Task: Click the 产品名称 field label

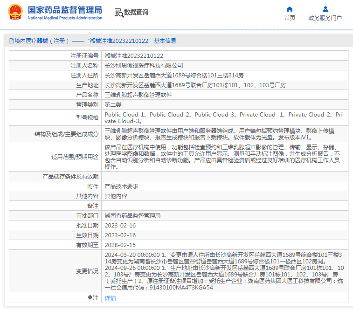Action: pos(87,95)
